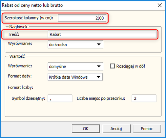
Task: Click the Symbol dziesiętny label
Action: tap(29, 98)
